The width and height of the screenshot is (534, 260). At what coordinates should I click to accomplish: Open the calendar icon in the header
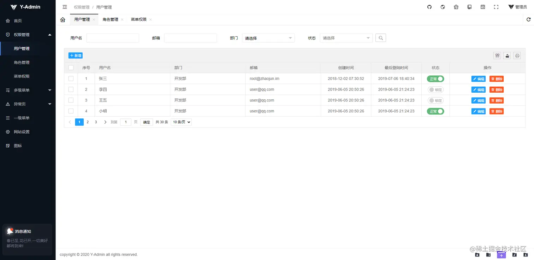[x=483, y=7]
